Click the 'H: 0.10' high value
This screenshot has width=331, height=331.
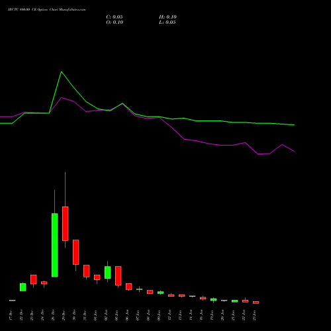(x=167, y=17)
